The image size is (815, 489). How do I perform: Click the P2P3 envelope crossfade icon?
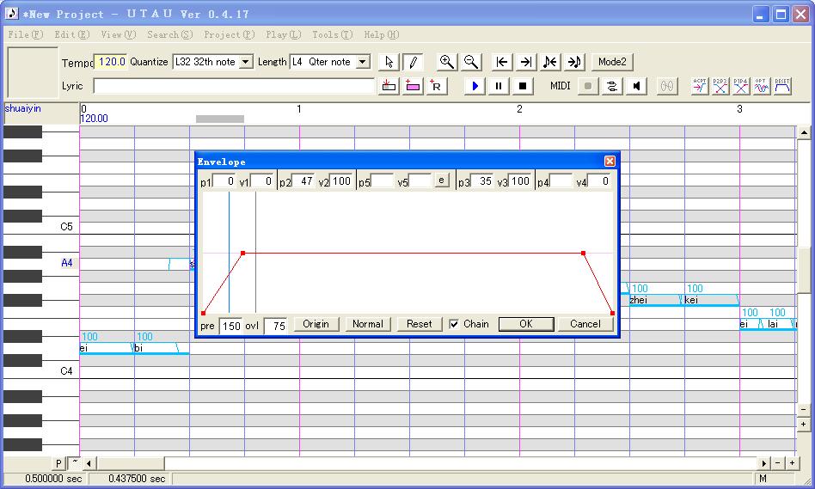click(x=720, y=86)
